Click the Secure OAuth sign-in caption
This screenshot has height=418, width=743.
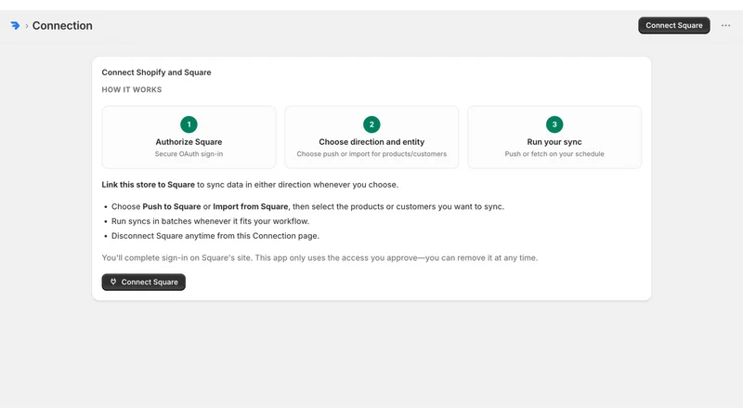(x=189, y=154)
